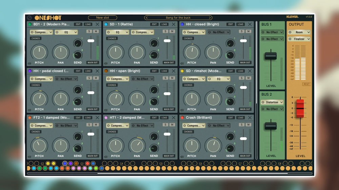
Task: Click the red key pad near C3
Action: (87, 163)
